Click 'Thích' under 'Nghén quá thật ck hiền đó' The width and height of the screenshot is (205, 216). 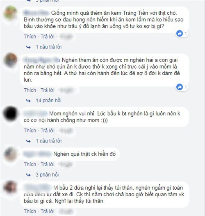(30, 164)
